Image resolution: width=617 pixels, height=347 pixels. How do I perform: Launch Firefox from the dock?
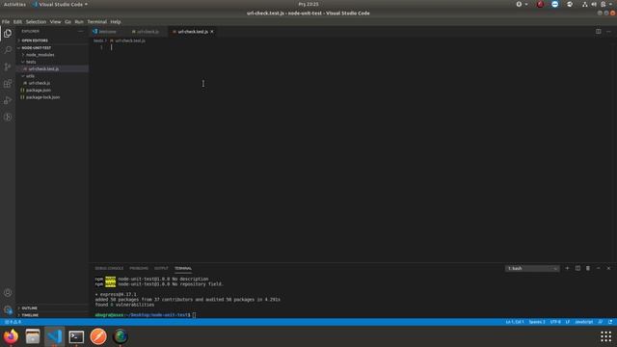pyautogui.click(x=11, y=336)
